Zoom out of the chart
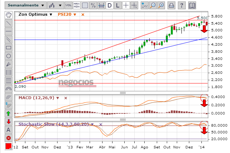 click(153, 5)
